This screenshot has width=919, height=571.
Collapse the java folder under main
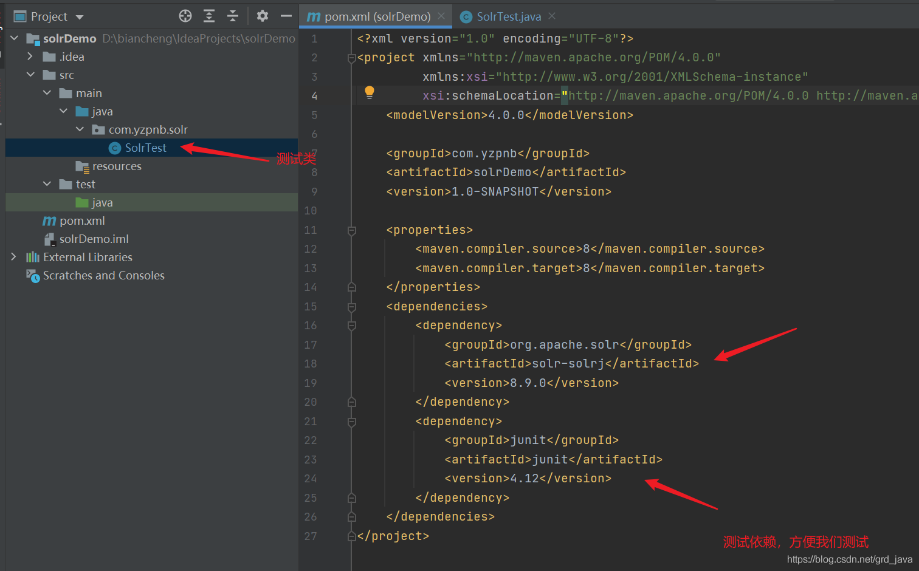click(64, 111)
